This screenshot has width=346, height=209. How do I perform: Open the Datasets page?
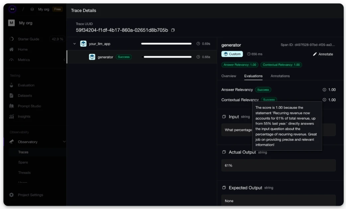pyautogui.click(x=25, y=96)
